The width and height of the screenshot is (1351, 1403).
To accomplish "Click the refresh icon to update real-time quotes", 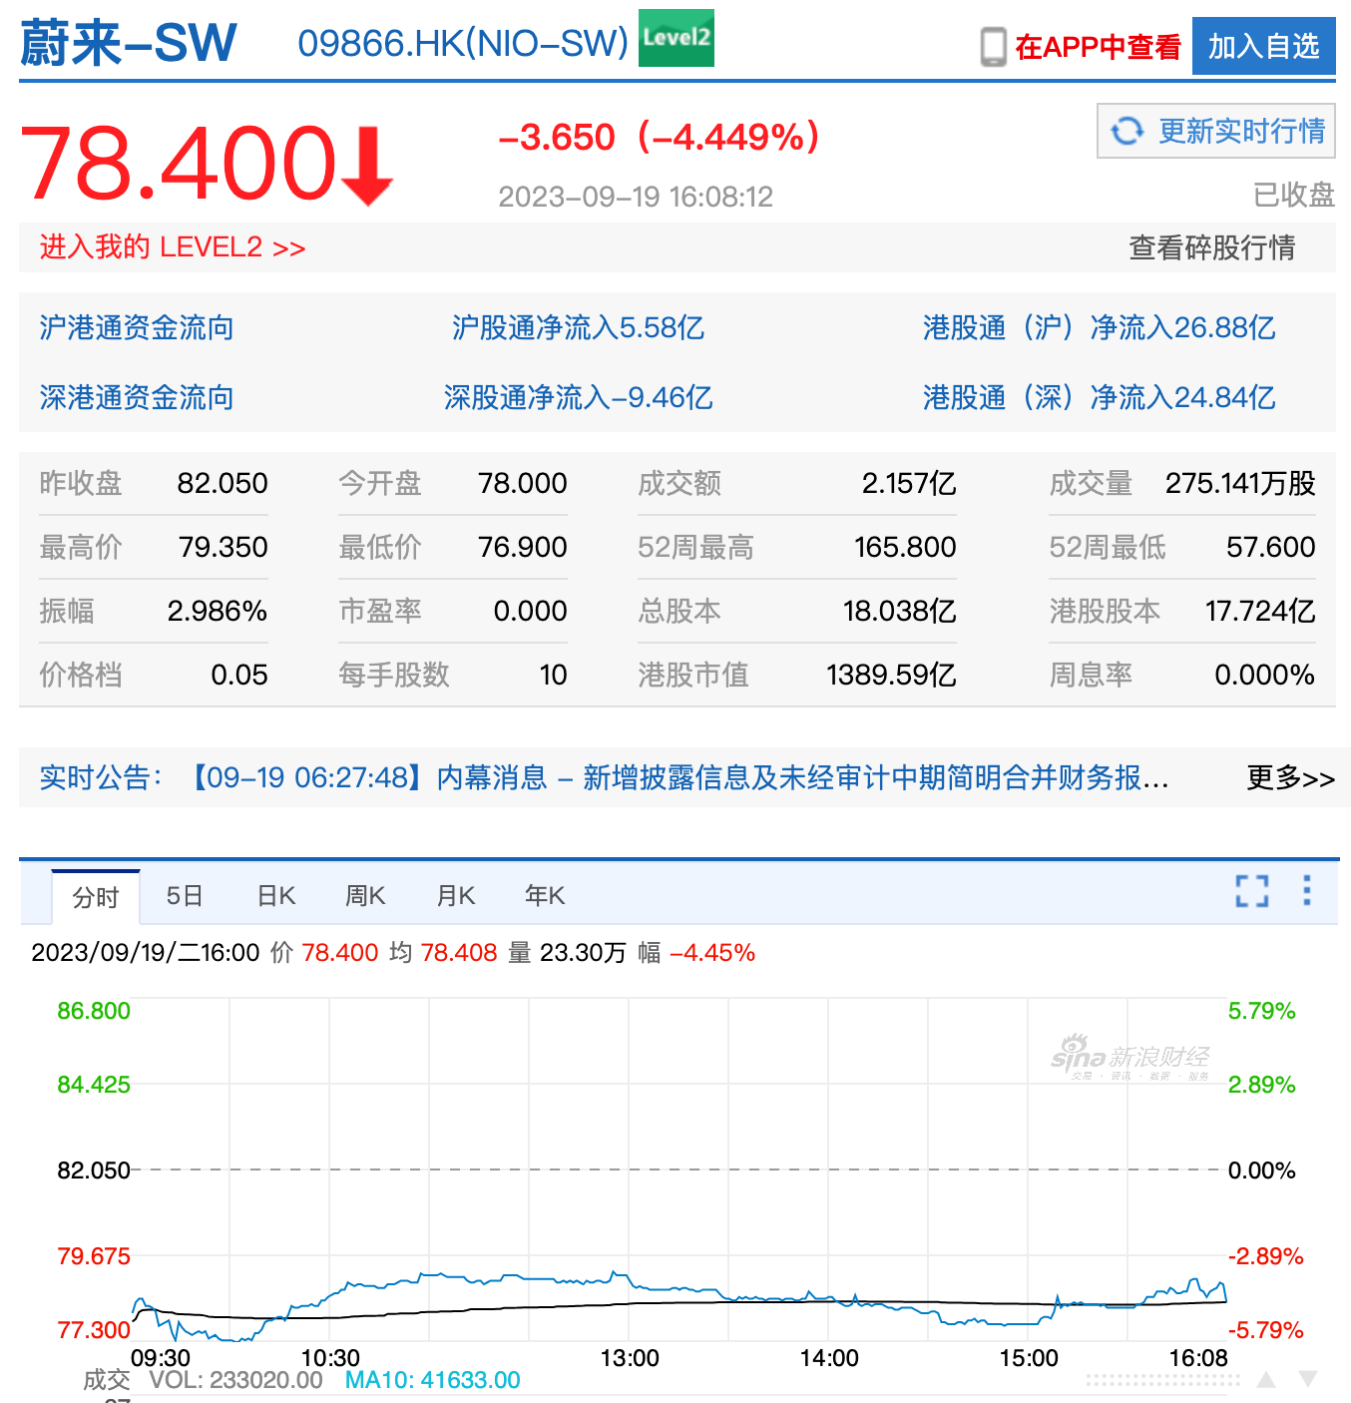I will point(1128,130).
